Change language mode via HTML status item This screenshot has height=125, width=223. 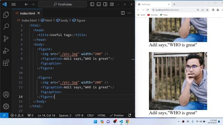coord(101,115)
